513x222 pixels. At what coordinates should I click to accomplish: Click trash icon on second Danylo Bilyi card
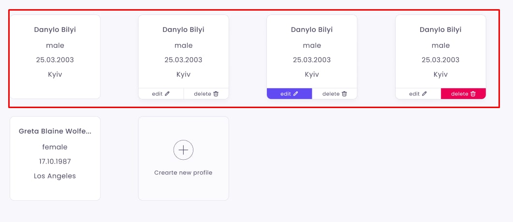[x=216, y=94]
